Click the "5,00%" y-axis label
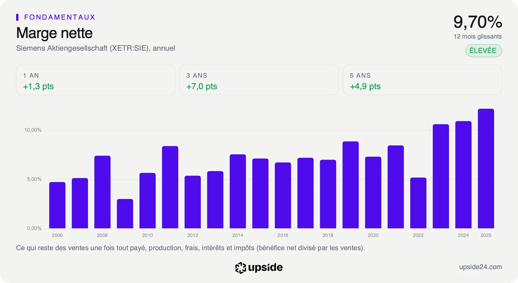The height and width of the screenshot is (283, 518). pyautogui.click(x=34, y=179)
